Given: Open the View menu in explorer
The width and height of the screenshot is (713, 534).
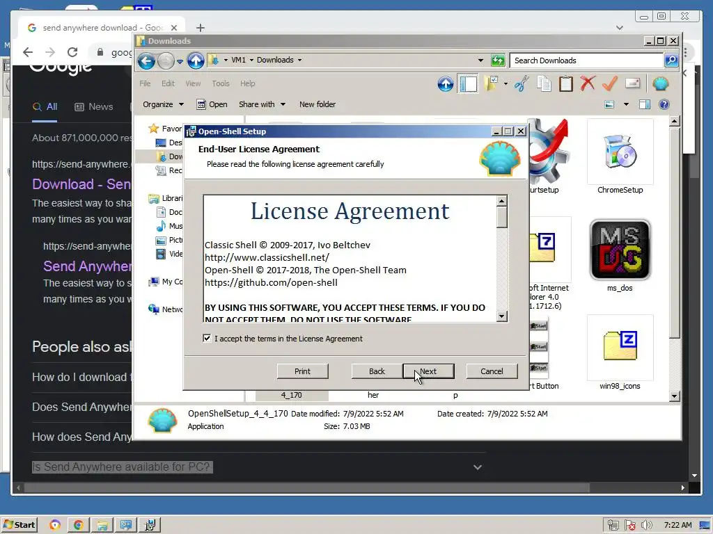Looking at the screenshot, I should pyautogui.click(x=193, y=83).
